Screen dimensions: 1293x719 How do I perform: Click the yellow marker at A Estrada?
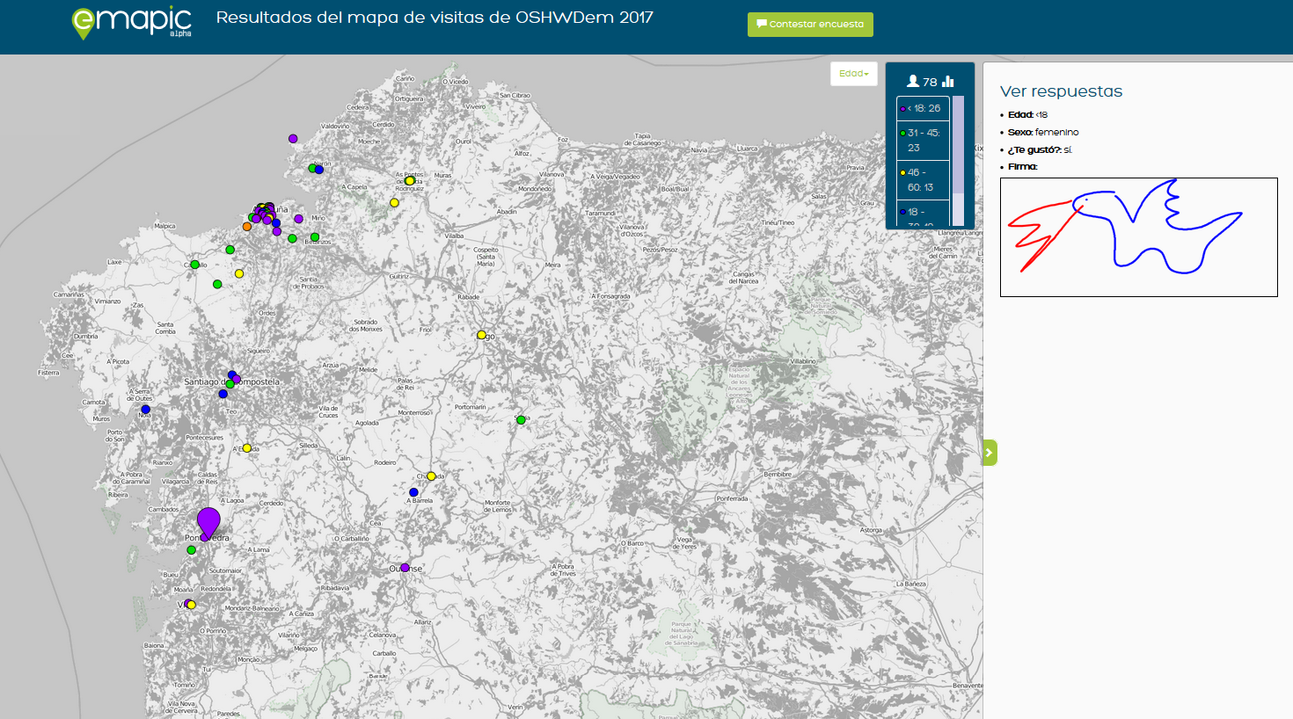[x=247, y=448]
